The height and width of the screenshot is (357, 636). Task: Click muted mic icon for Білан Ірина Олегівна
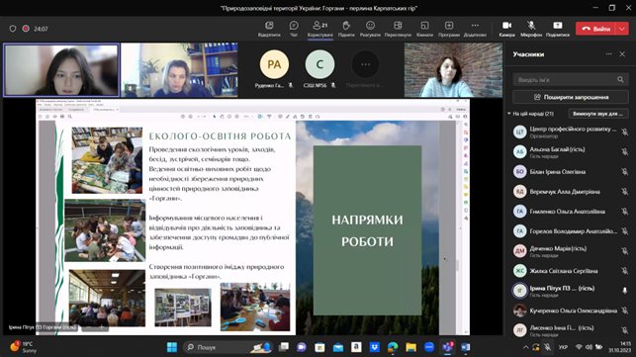point(625,172)
